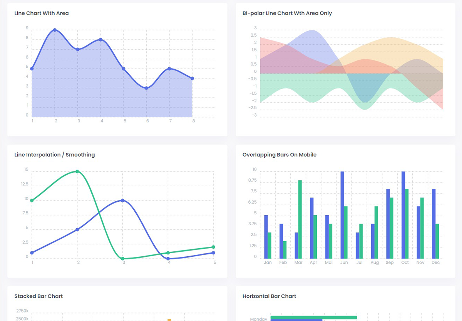Click the tall green bar for Mar
Image resolution: width=462 pixels, height=321 pixels.
(300, 219)
